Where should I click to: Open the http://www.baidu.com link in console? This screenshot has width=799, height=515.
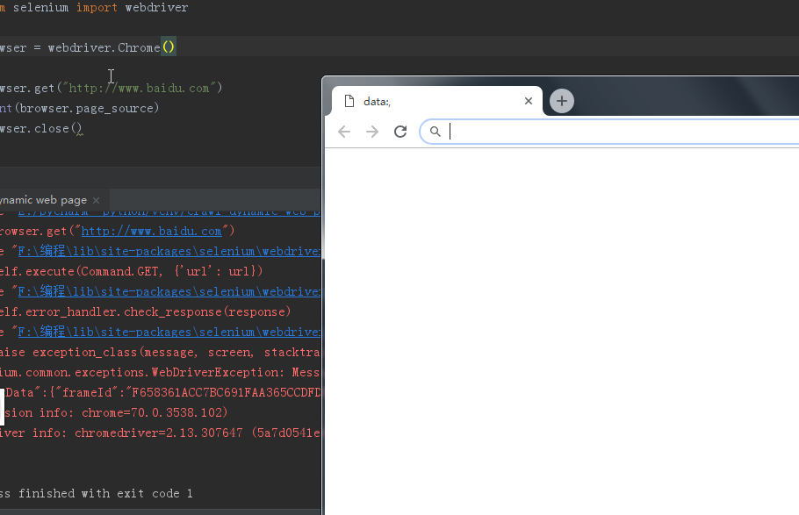coord(151,232)
